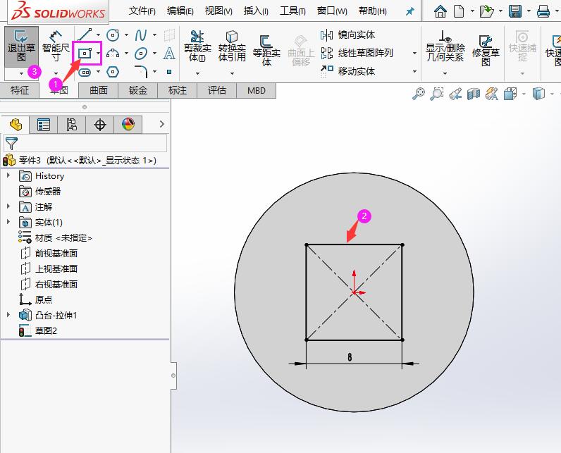Select the Ellipse sketch tool
Screen dimensions: 561x453
(x=141, y=54)
